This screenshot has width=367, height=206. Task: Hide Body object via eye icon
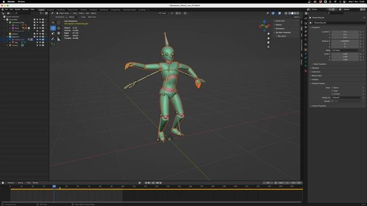[40, 28]
